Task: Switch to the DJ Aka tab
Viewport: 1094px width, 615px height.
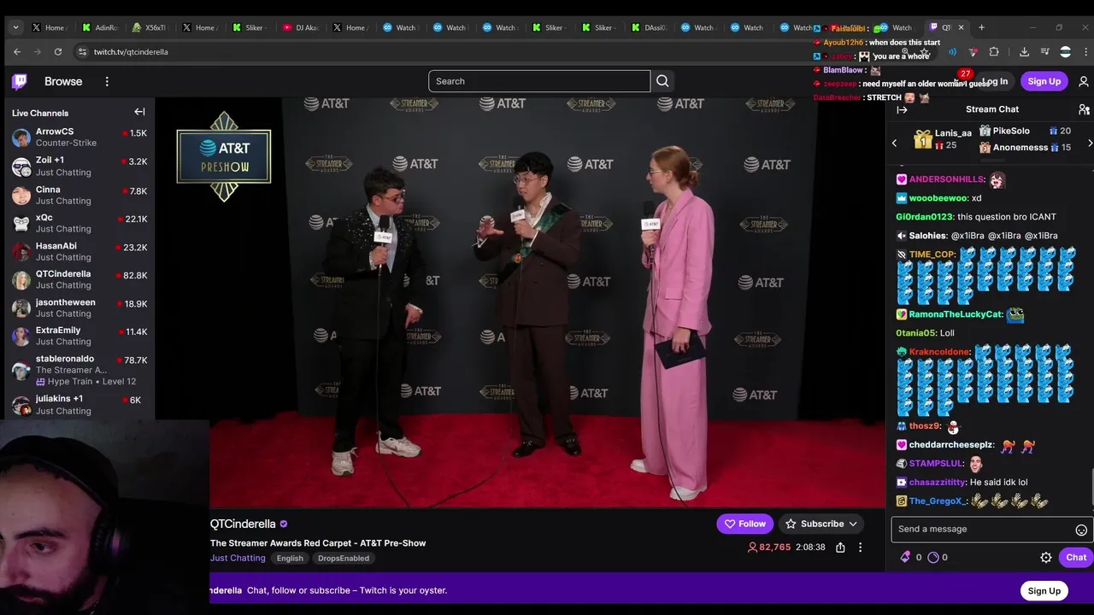Action: point(300,27)
